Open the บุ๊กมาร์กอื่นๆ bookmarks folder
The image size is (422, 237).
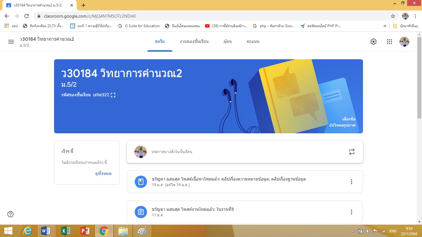point(405,26)
